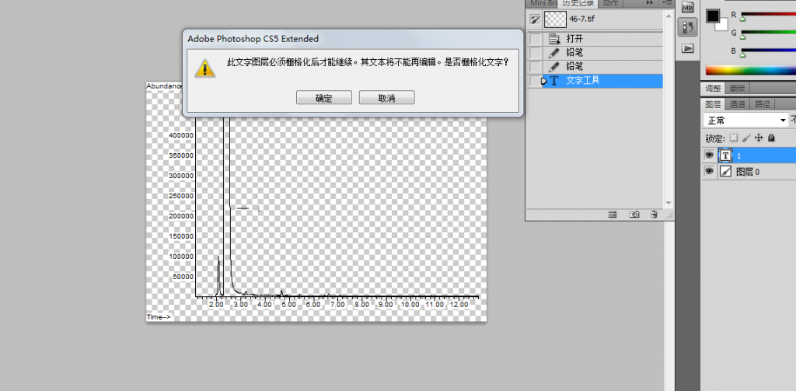This screenshot has height=391, width=796.
Task: Switch to the 通道 tab
Action: pos(737,104)
